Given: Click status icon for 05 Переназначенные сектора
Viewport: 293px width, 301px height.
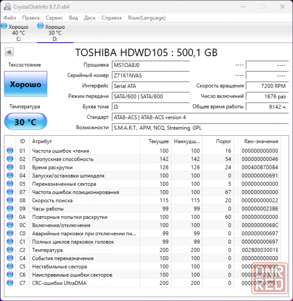Looking at the screenshot, I should (10, 184).
